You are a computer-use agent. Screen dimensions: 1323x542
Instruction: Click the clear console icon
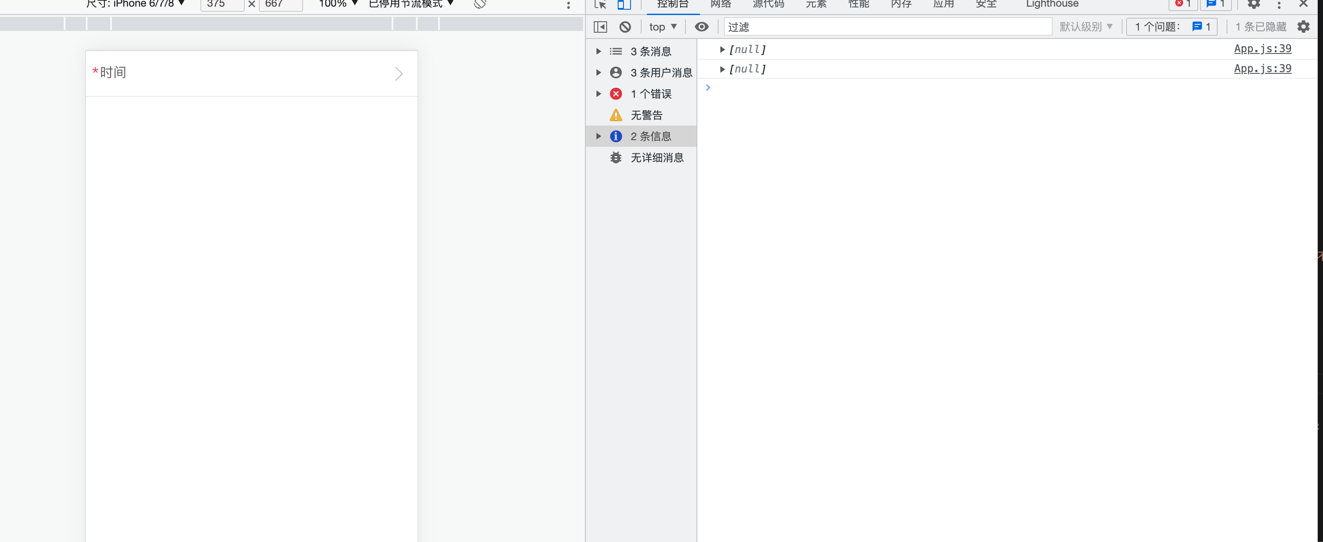tap(625, 26)
